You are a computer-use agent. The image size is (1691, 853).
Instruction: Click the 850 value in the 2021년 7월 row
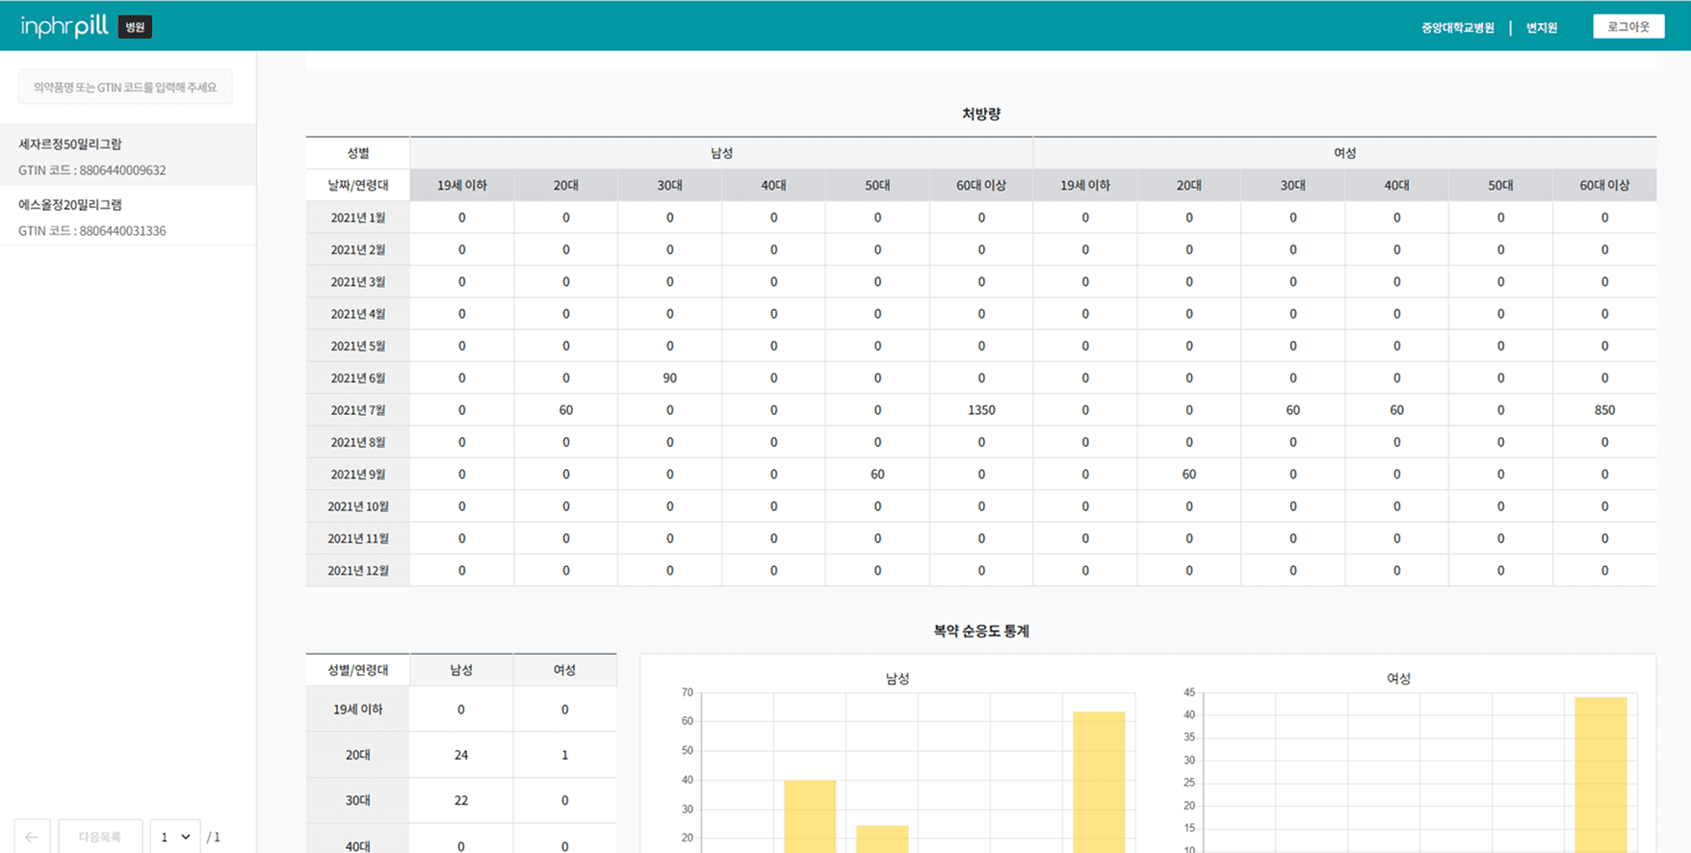(1604, 410)
